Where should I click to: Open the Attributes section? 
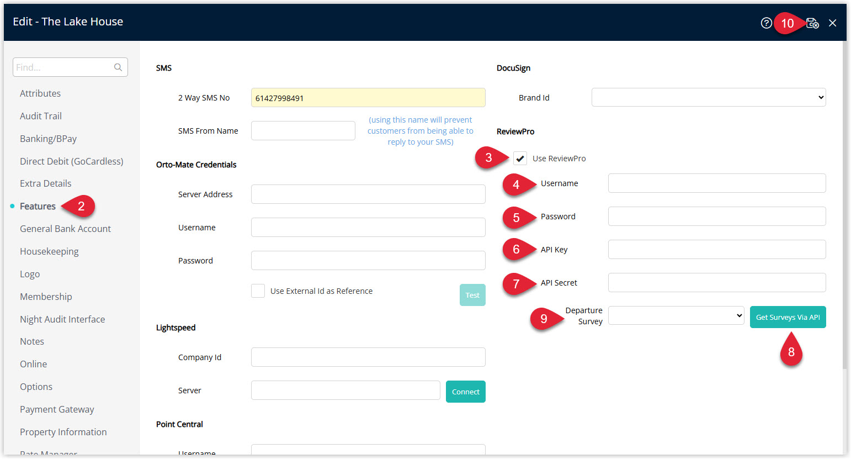pos(40,93)
